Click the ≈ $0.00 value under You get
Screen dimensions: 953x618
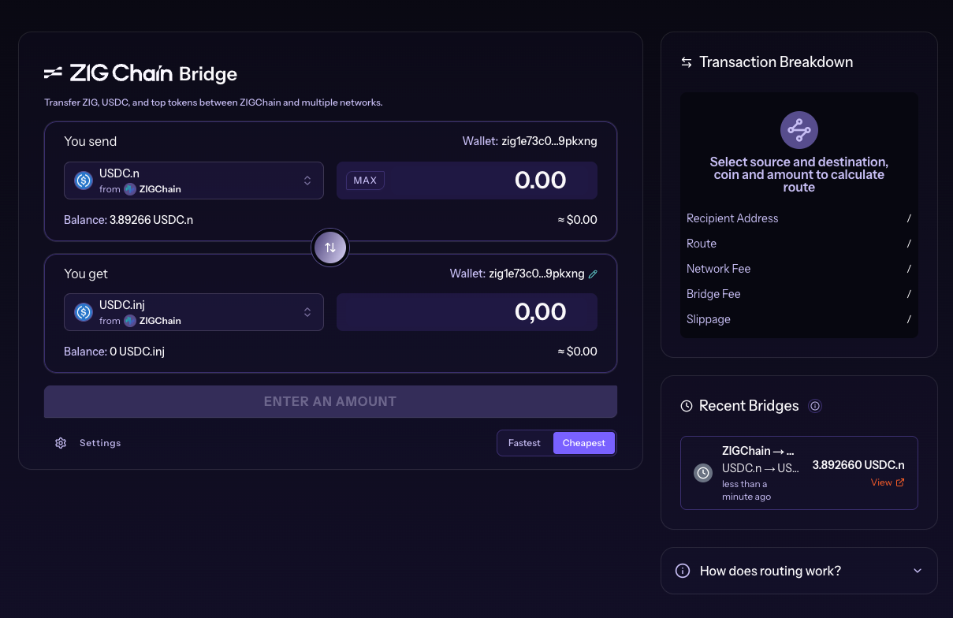pyautogui.click(x=577, y=352)
